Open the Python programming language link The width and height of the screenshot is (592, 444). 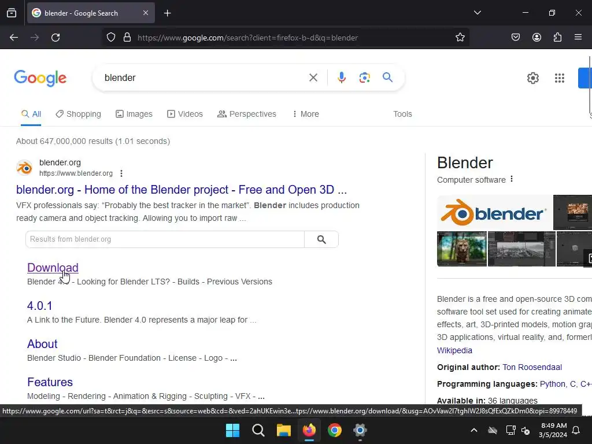[x=553, y=384]
